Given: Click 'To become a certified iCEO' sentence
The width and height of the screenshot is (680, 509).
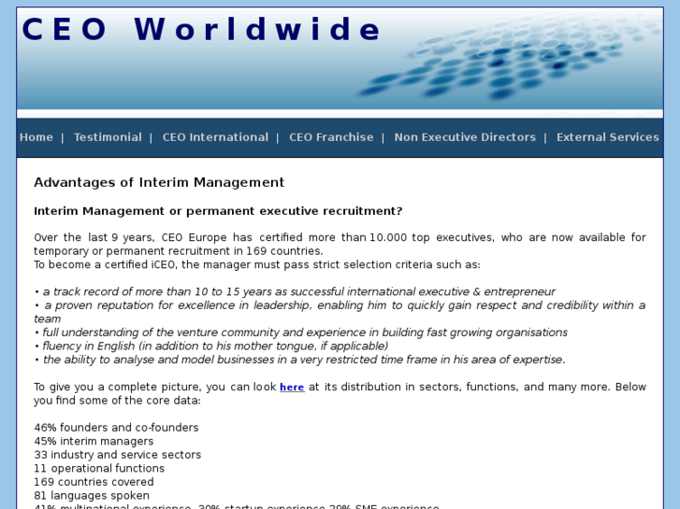Looking at the screenshot, I should 257,264.
